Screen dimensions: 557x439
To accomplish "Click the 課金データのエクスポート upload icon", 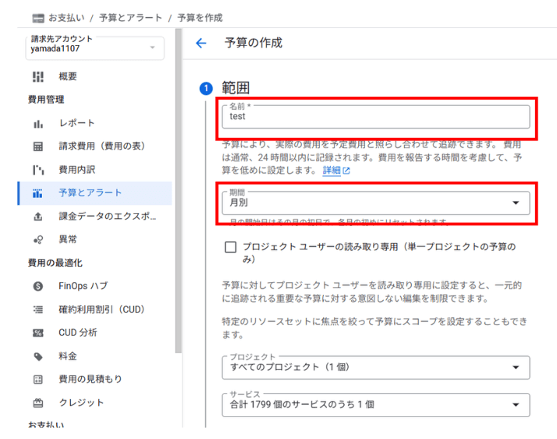I will click(37, 216).
